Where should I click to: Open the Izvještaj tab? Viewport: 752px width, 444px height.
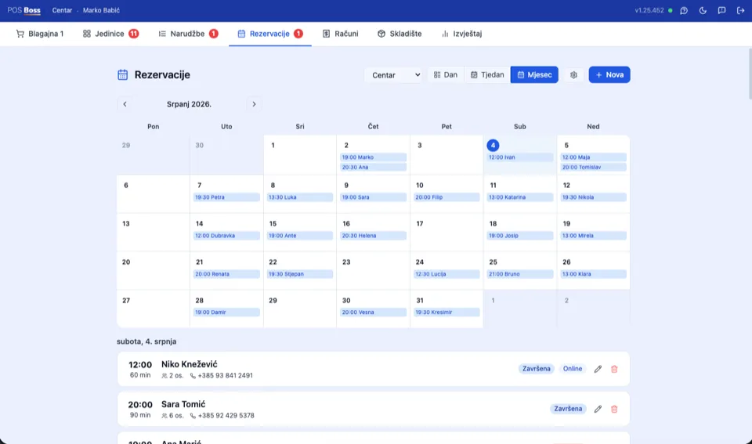click(x=461, y=34)
